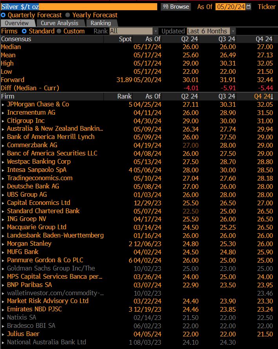Switch to the Overview tab
Viewport: 278px width, 349px height.
click(17, 23)
